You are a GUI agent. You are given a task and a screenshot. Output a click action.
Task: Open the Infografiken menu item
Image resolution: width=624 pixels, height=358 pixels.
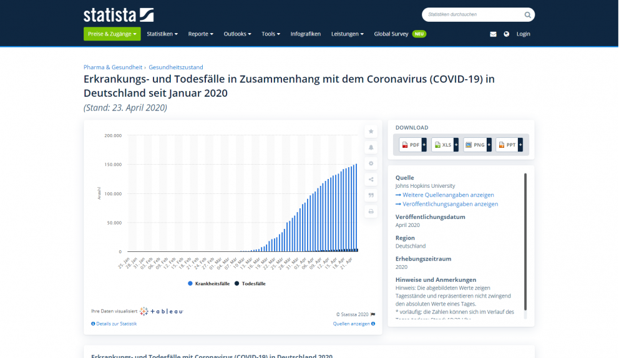[305, 34]
